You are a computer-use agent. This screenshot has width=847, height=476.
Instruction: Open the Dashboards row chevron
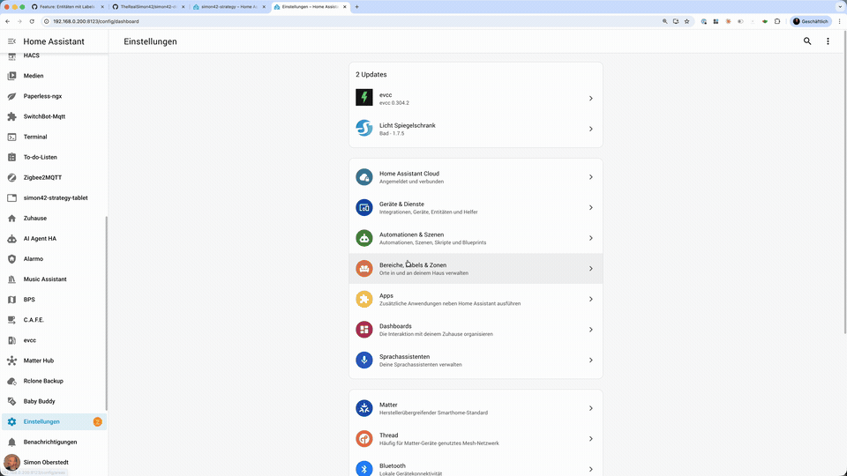coord(590,330)
